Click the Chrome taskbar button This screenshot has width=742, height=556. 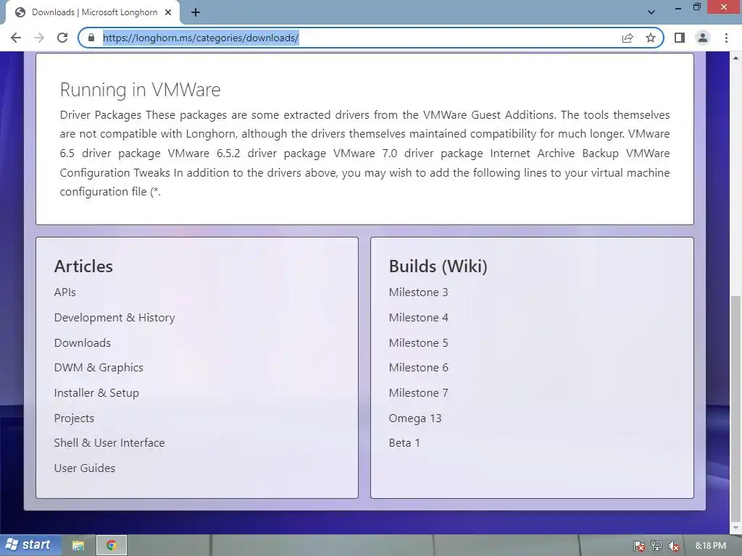pos(112,545)
